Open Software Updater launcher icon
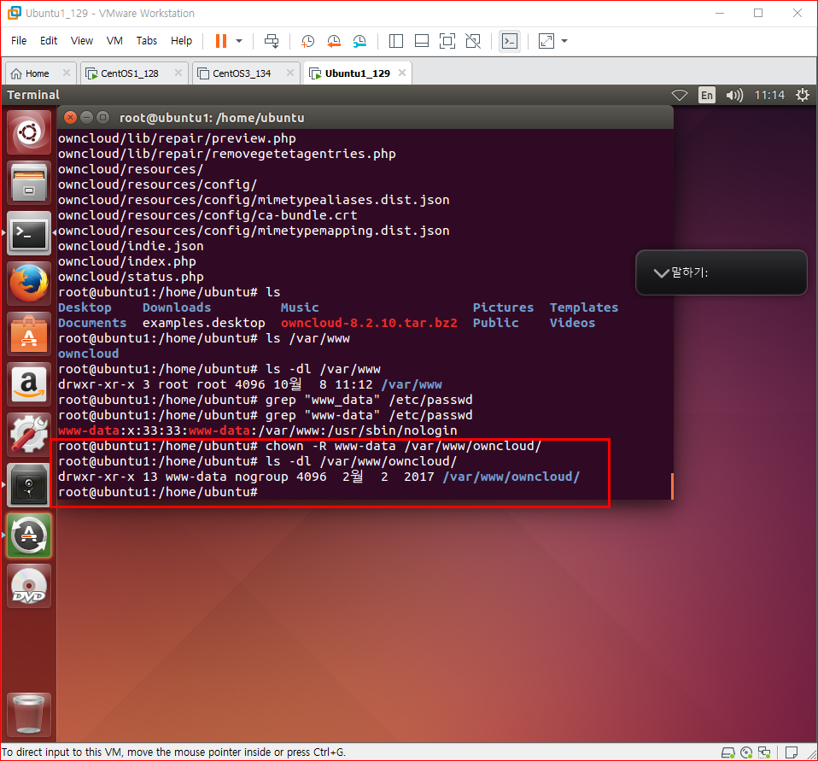 coord(29,536)
